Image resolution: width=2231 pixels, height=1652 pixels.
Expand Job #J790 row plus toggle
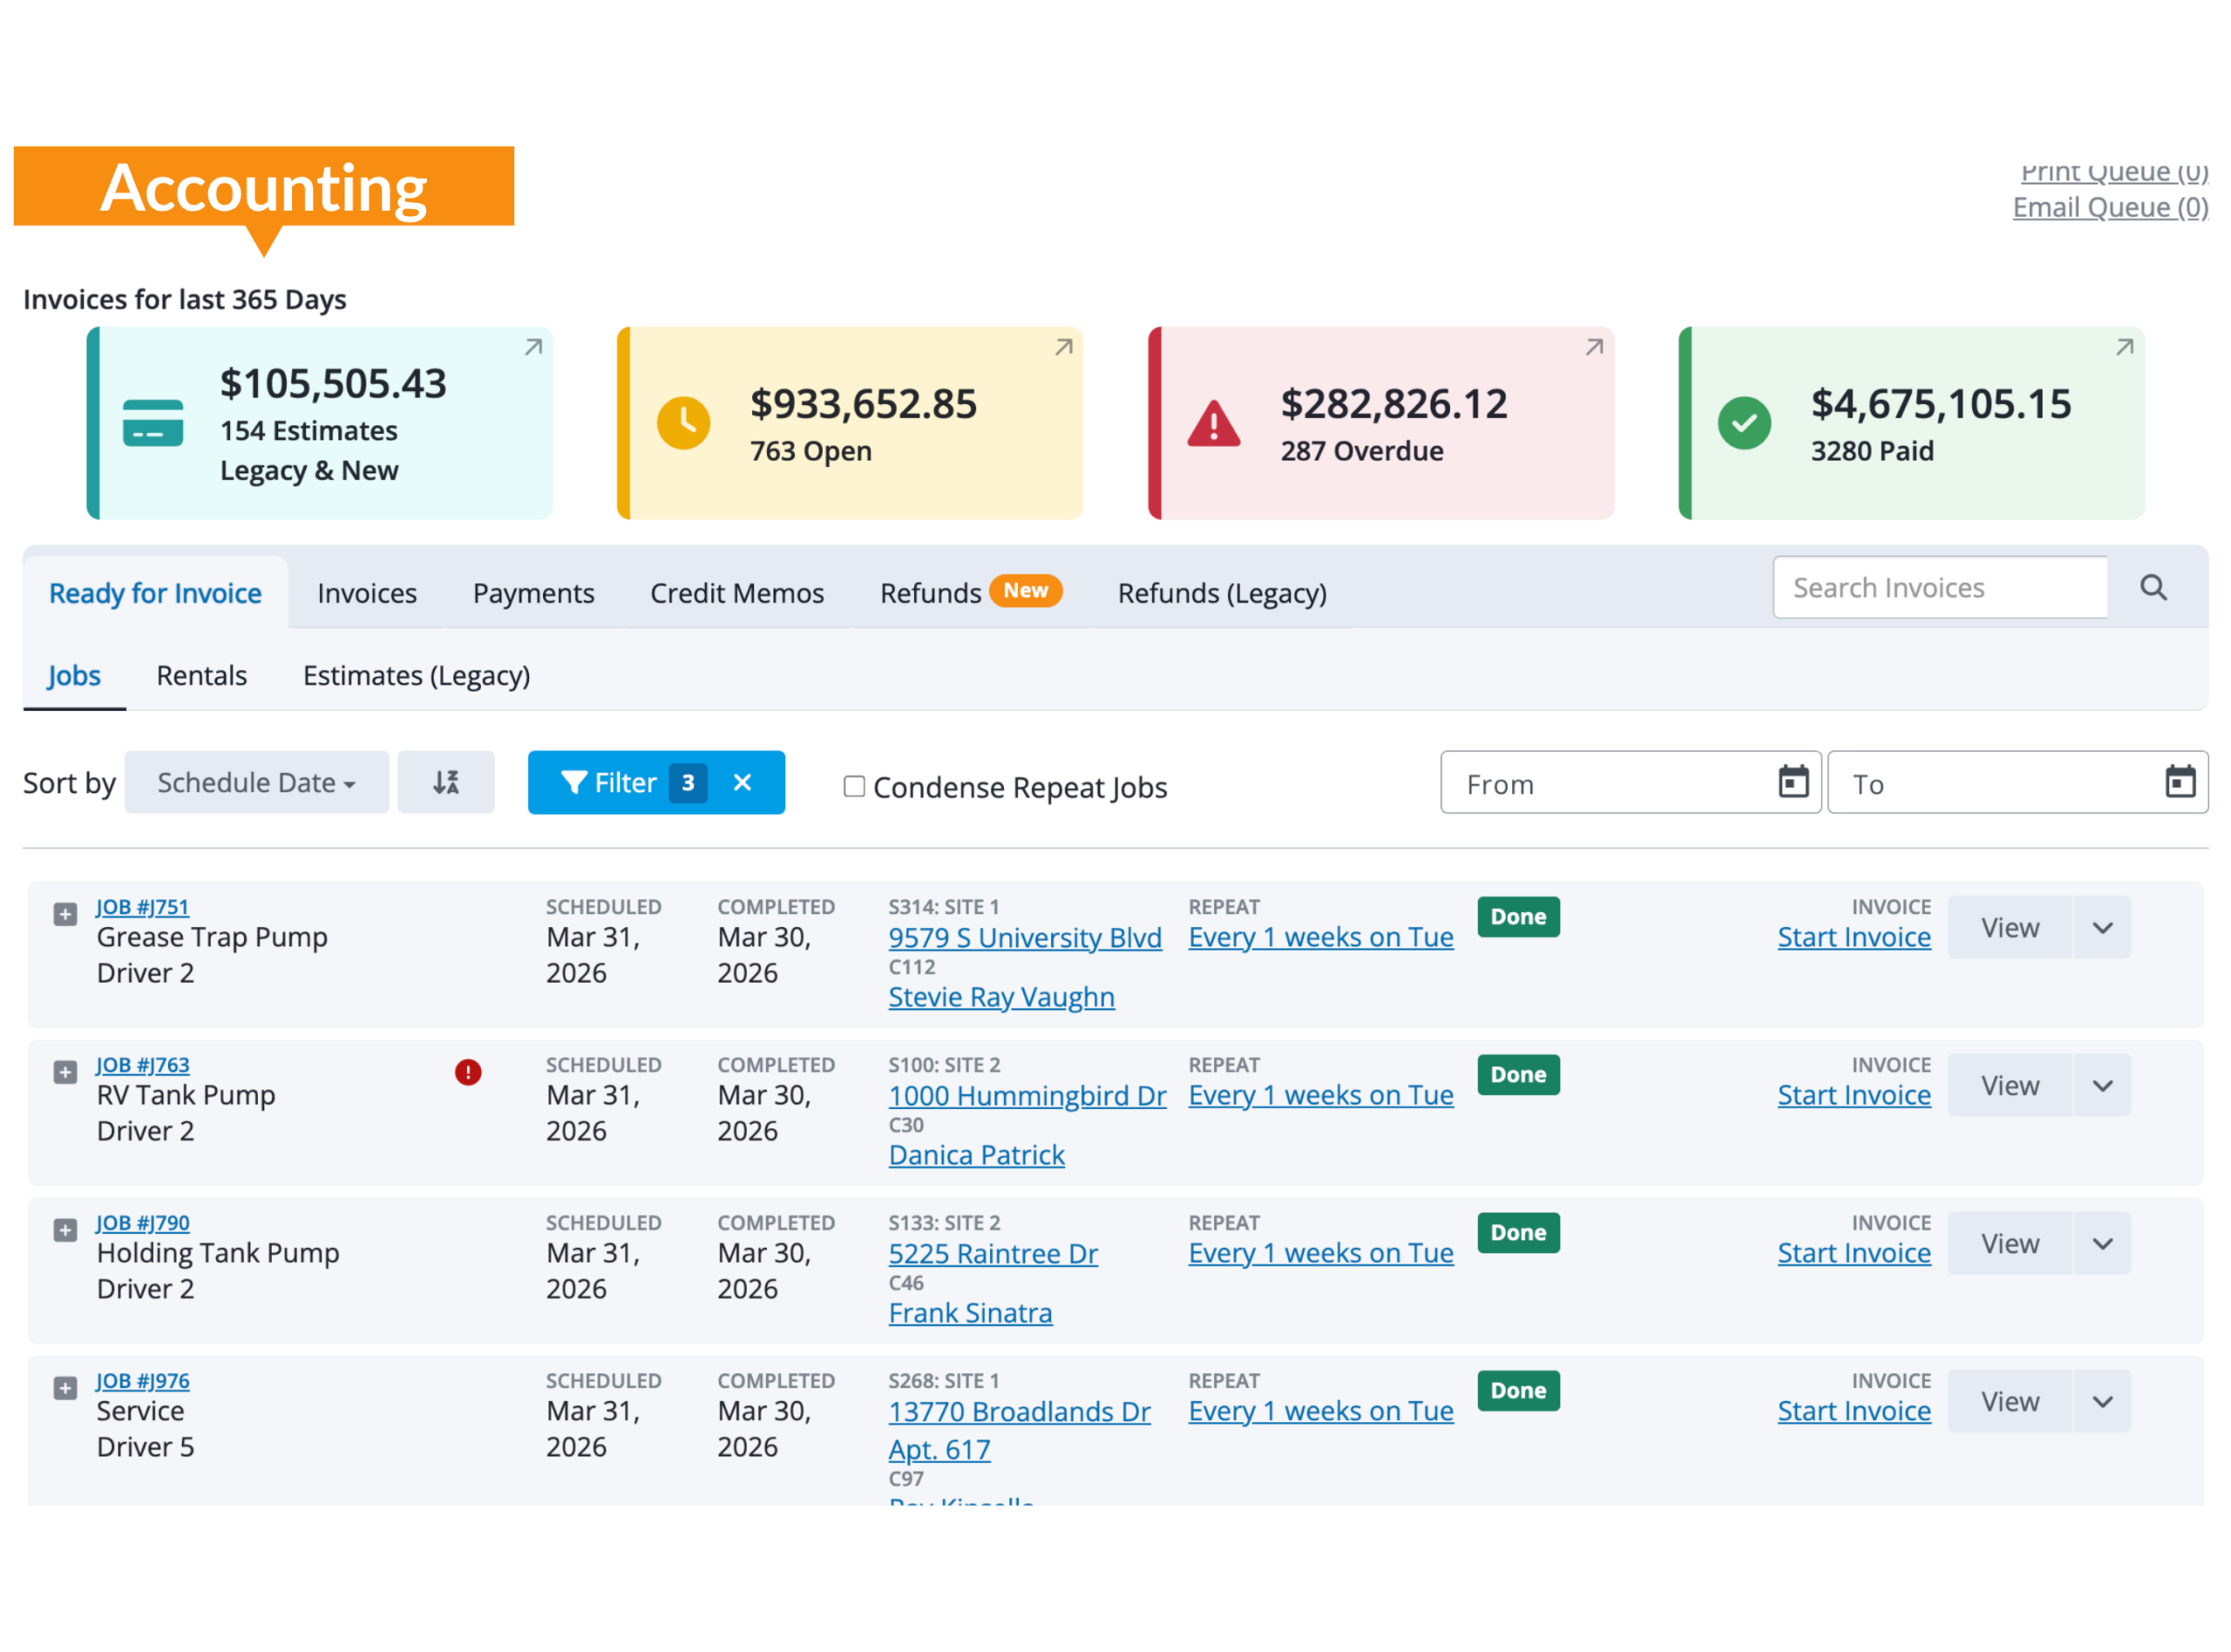(65, 1230)
